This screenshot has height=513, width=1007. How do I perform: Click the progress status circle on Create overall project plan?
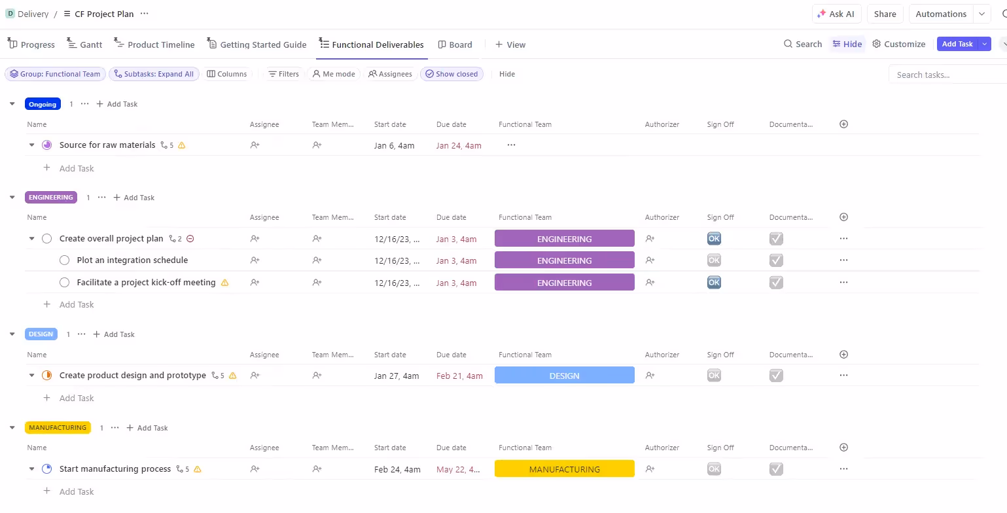[x=46, y=238]
